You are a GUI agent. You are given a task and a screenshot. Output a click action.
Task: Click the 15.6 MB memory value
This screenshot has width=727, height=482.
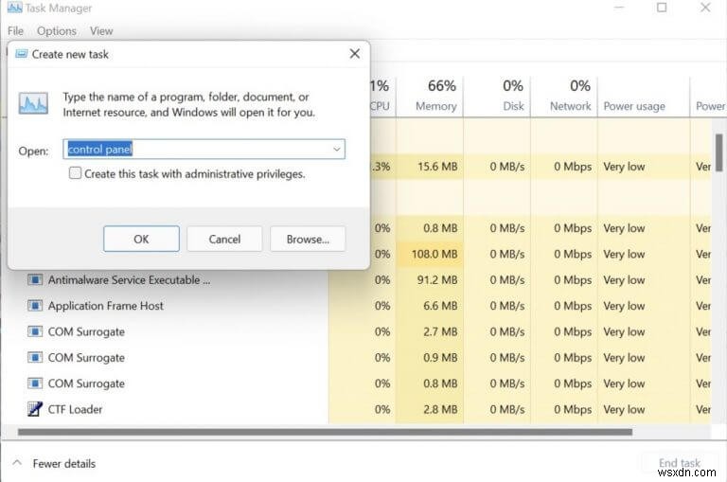(x=437, y=167)
